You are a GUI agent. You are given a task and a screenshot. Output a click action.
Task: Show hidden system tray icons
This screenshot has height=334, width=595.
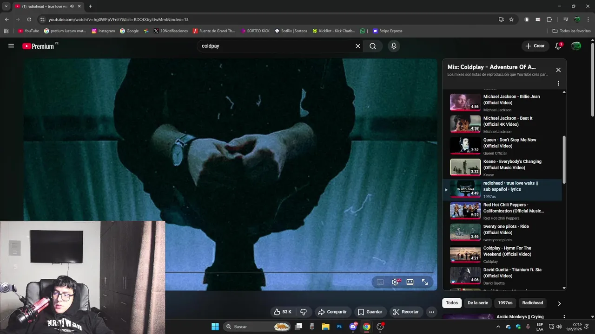[498, 327]
